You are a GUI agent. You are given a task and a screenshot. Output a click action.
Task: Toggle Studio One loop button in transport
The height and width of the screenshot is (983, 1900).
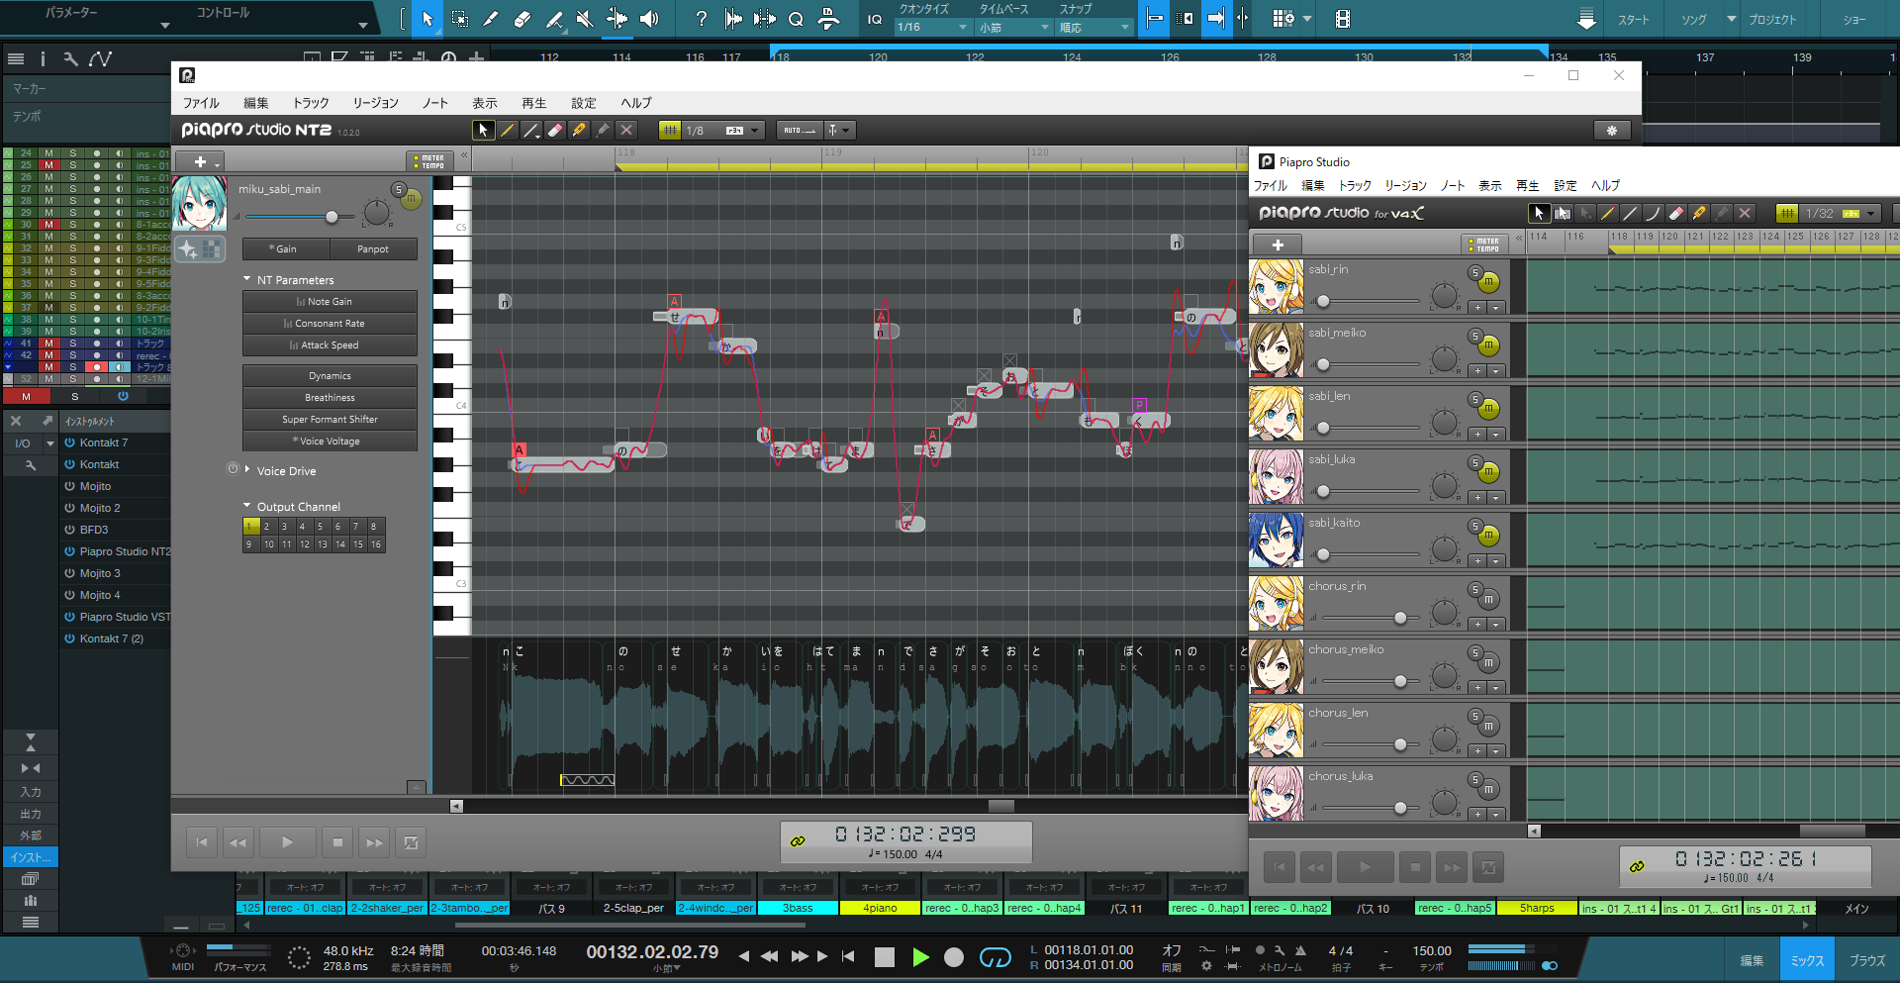coord(996,957)
